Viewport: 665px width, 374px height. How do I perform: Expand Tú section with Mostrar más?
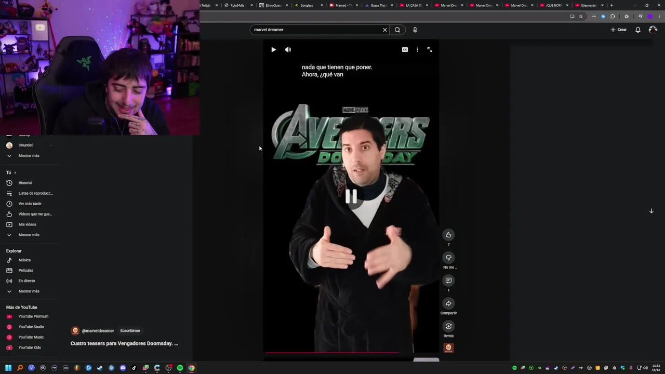tap(29, 235)
